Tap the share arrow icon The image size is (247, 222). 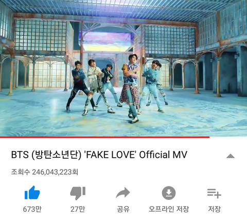pos(123,193)
